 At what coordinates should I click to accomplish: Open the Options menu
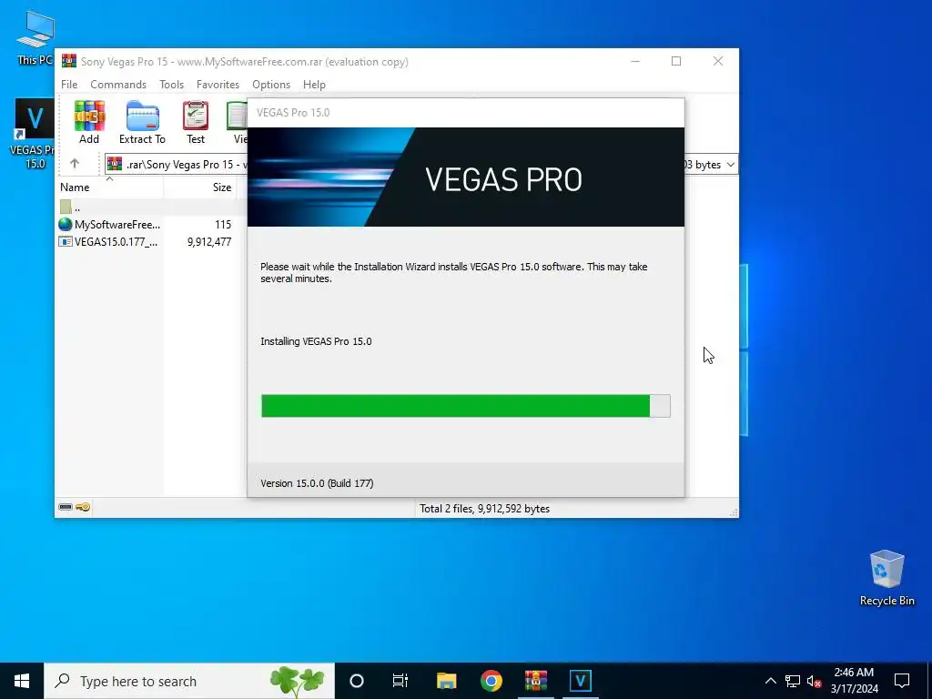pos(271,85)
